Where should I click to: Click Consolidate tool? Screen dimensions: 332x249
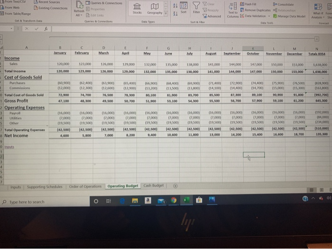click(283, 4)
